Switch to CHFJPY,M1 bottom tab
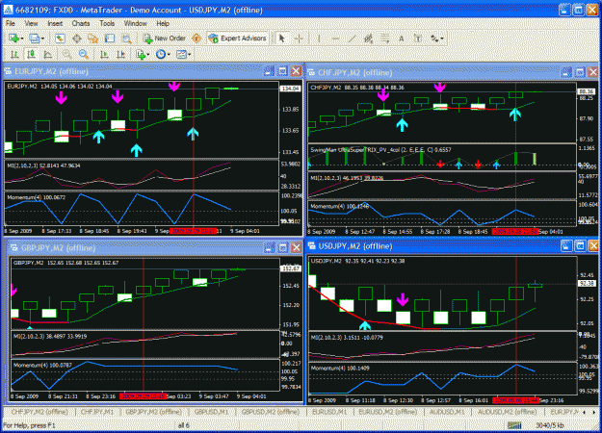The height and width of the screenshot is (433, 602). [x=97, y=412]
